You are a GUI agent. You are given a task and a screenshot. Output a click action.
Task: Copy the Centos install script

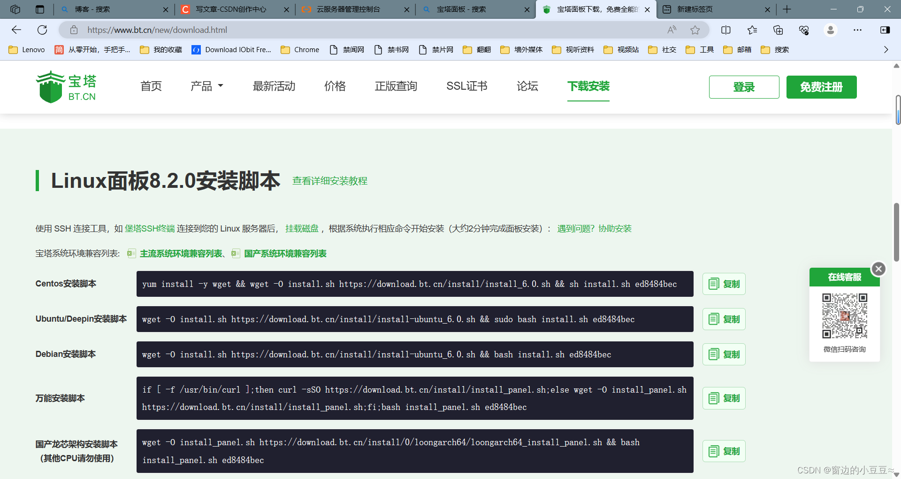724,284
